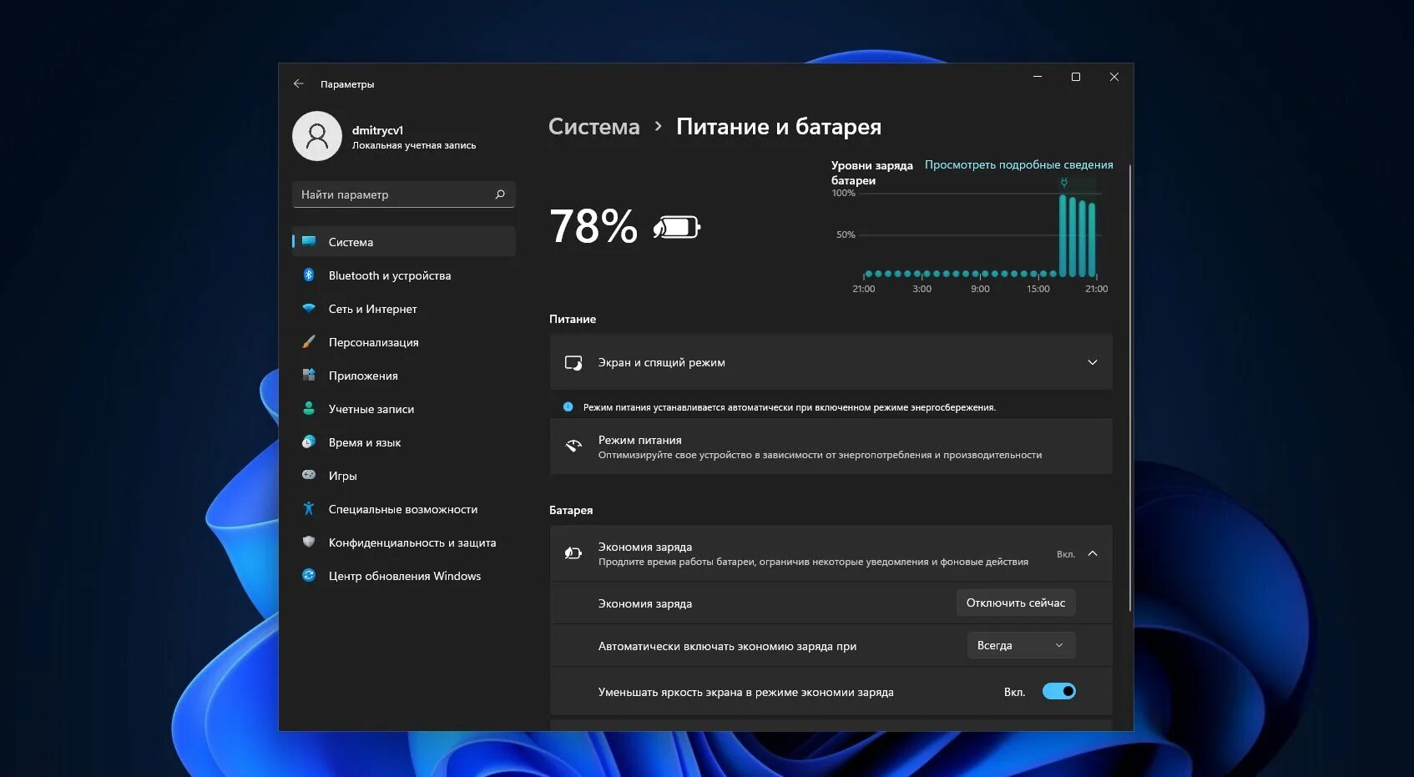Open Конфиденциальность и защита
Image resolution: width=1414 pixels, height=777 pixels.
coord(404,542)
